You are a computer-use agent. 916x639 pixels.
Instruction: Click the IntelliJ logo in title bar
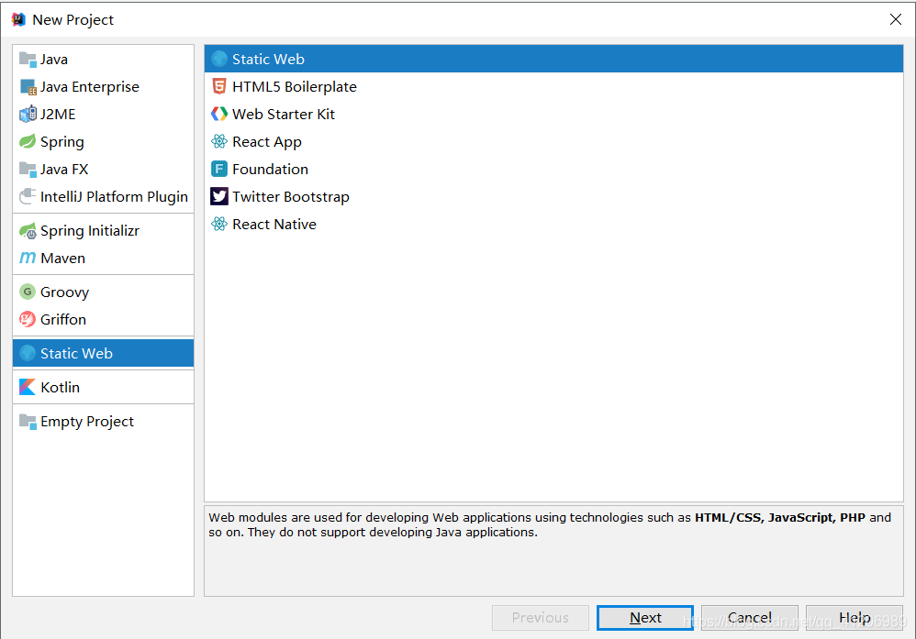tap(18, 19)
